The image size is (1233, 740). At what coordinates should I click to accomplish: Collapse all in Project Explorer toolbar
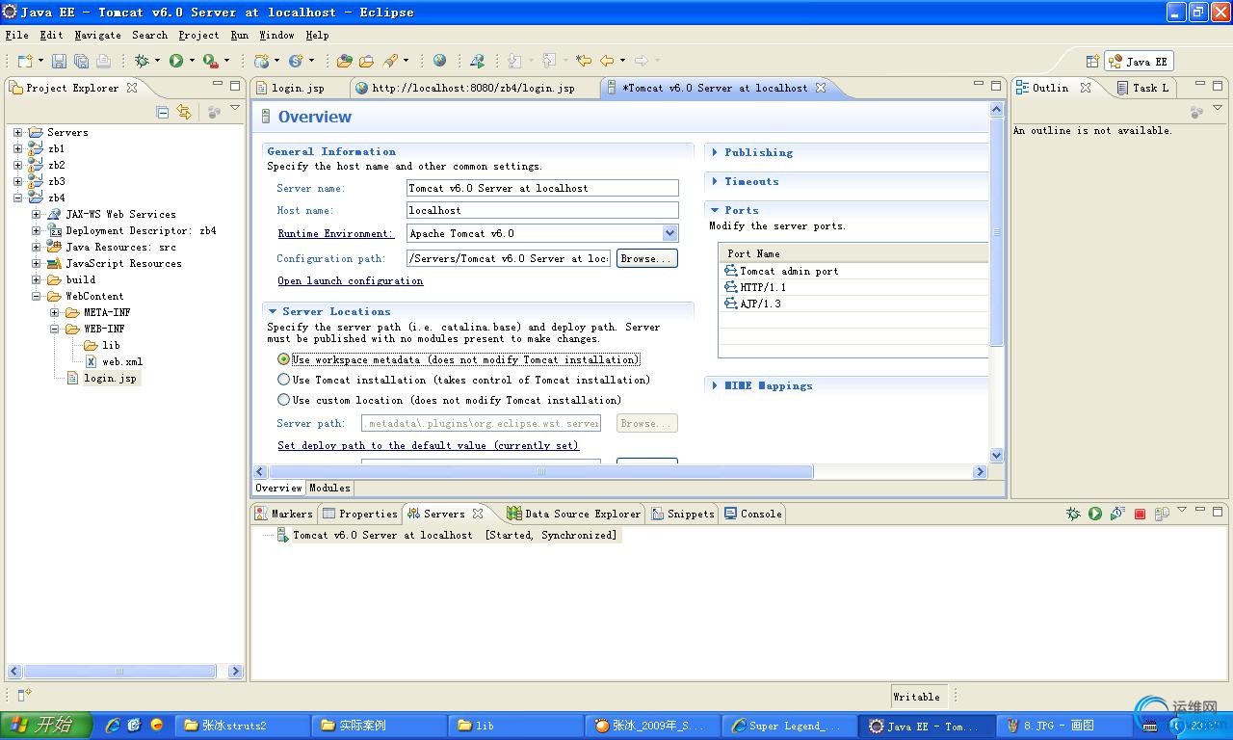click(x=162, y=113)
